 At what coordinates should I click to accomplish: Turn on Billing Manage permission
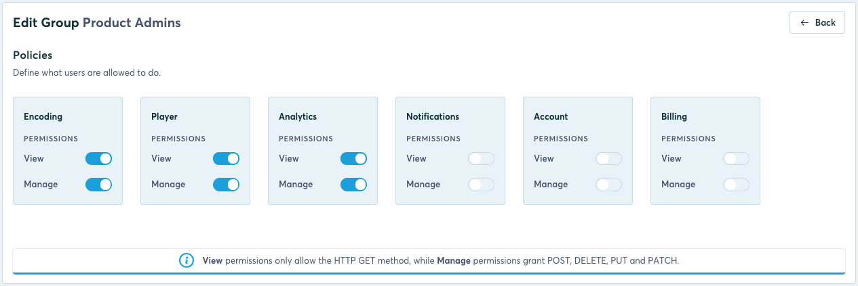(736, 185)
